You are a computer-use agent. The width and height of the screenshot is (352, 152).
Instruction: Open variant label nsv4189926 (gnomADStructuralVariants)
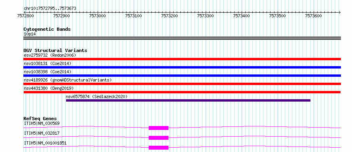[68, 80]
